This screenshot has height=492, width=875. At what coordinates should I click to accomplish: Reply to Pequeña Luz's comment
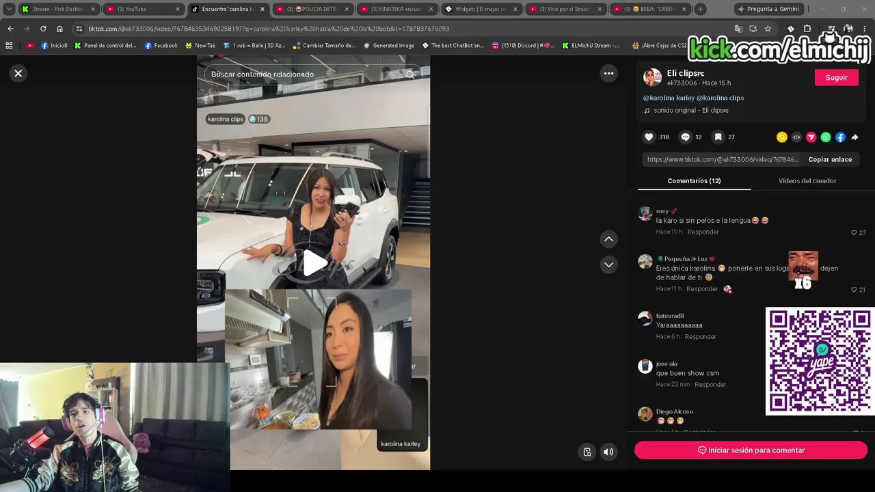(x=702, y=289)
